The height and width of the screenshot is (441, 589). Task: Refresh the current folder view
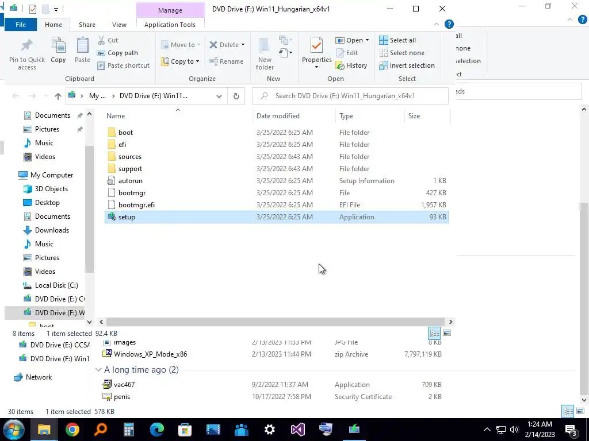[x=236, y=96]
